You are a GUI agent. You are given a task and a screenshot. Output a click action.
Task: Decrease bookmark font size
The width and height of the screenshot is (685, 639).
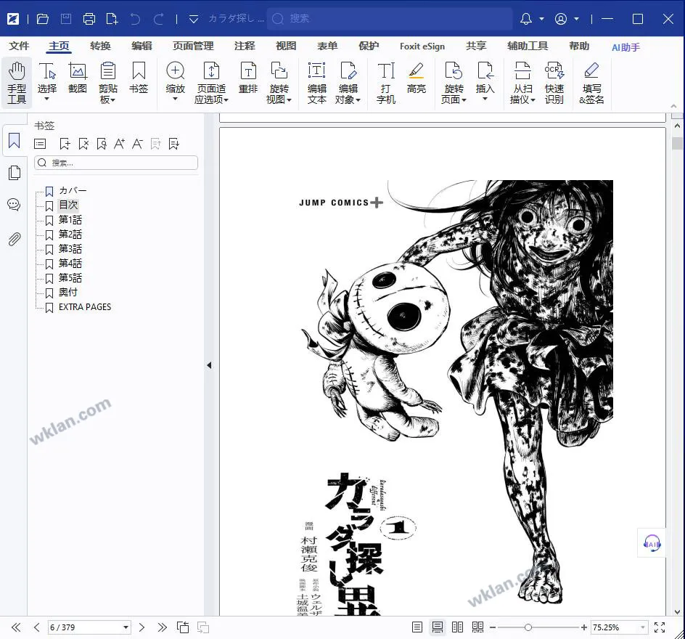tap(137, 143)
